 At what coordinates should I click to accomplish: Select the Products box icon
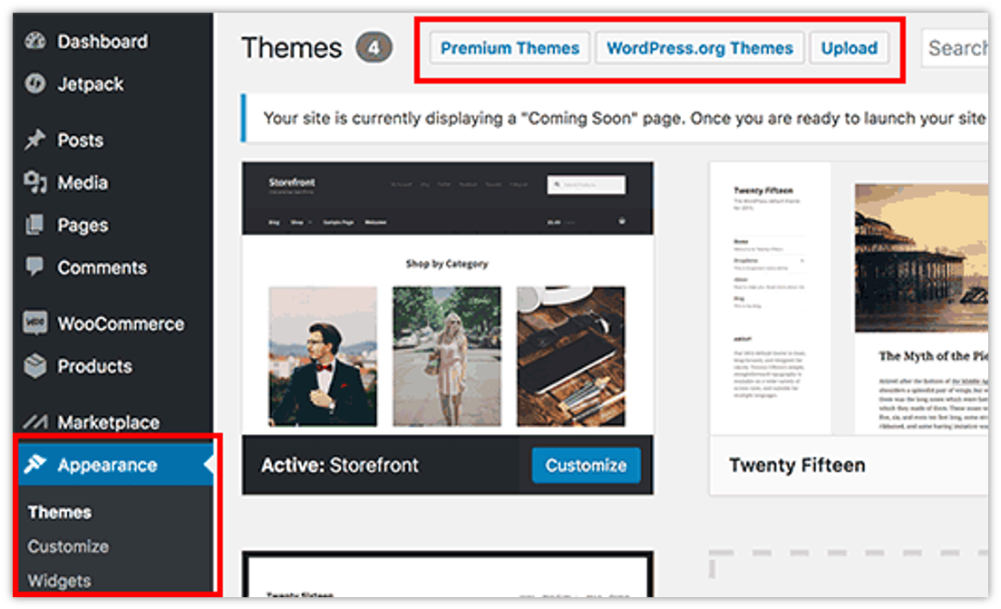(x=34, y=366)
